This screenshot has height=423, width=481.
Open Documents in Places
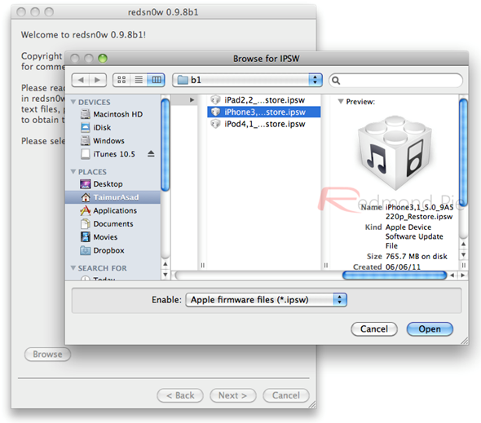113,223
